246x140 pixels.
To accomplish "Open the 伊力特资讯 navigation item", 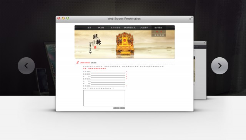I will point(115,28).
